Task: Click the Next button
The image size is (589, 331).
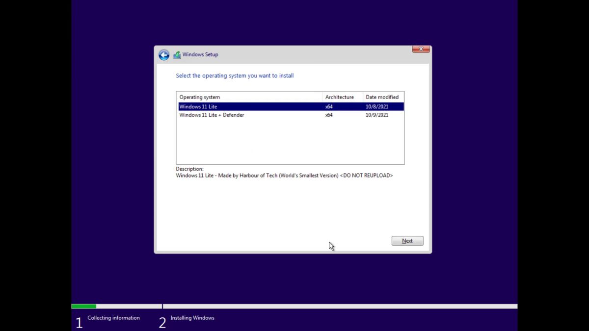Action: [x=407, y=241]
